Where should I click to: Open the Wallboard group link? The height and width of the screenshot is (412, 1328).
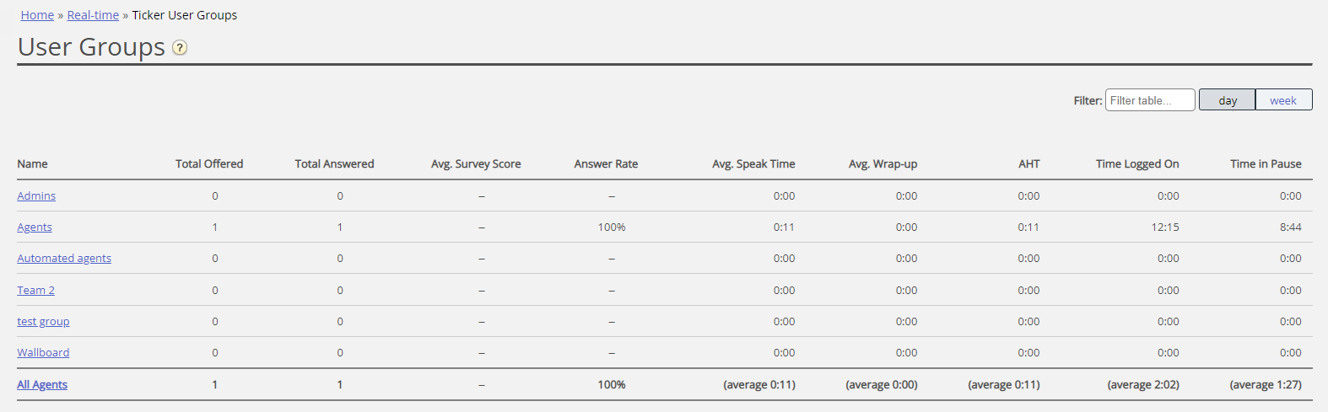[43, 353]
